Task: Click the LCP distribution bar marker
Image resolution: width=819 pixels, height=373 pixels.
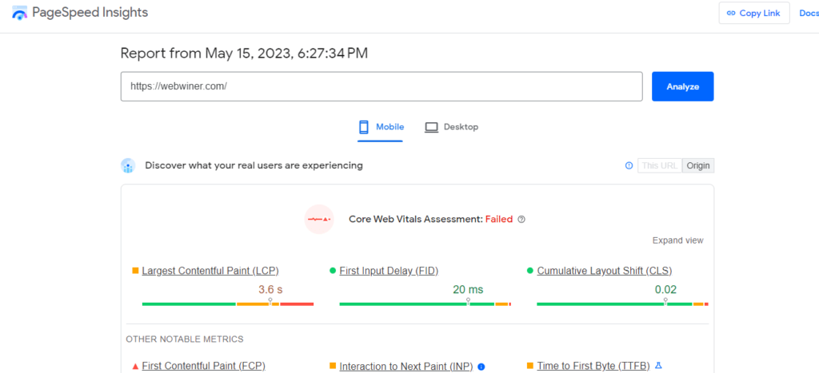Action: pyautogui.click(x=270, y=302)
